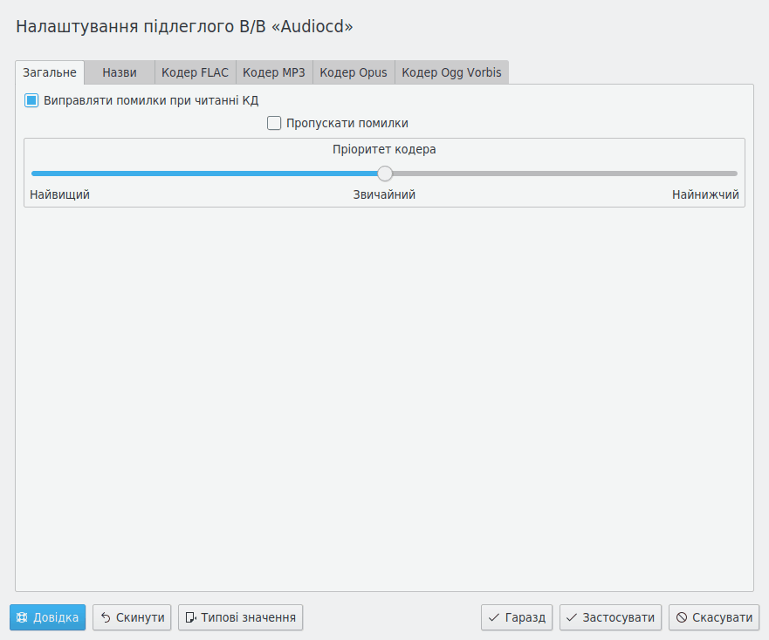Click the cancel circle icon on Скасувати
Image resolution: width=769 pixels, height=640 pixels.
(x=682, y=617)
